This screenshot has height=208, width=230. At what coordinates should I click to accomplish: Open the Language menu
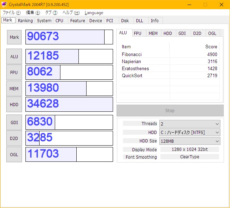click(x=94, y=13)
